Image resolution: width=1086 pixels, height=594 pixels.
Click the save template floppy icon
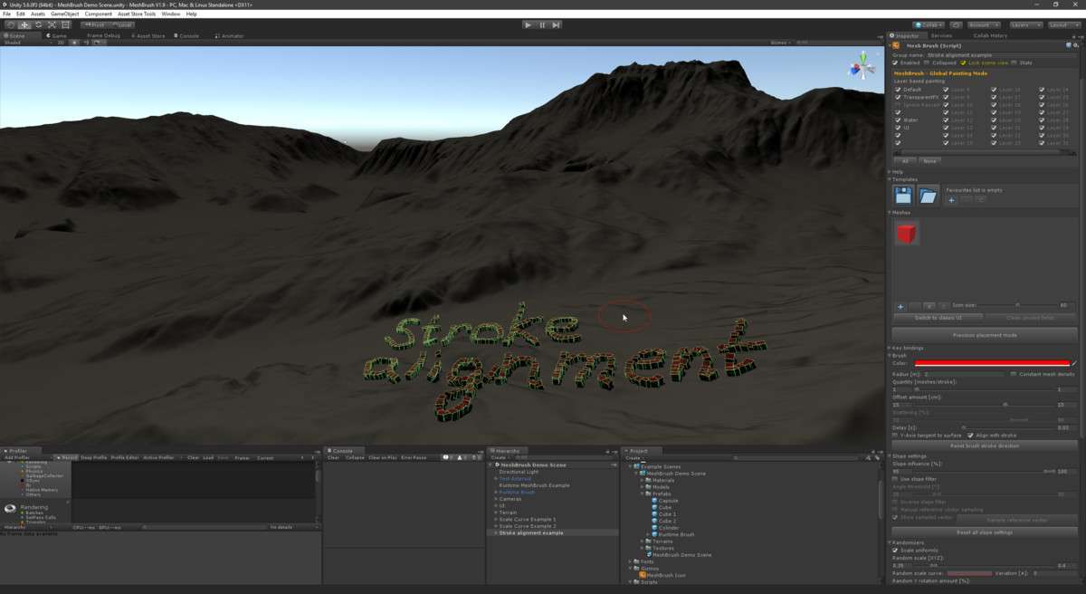click(903, 195)
